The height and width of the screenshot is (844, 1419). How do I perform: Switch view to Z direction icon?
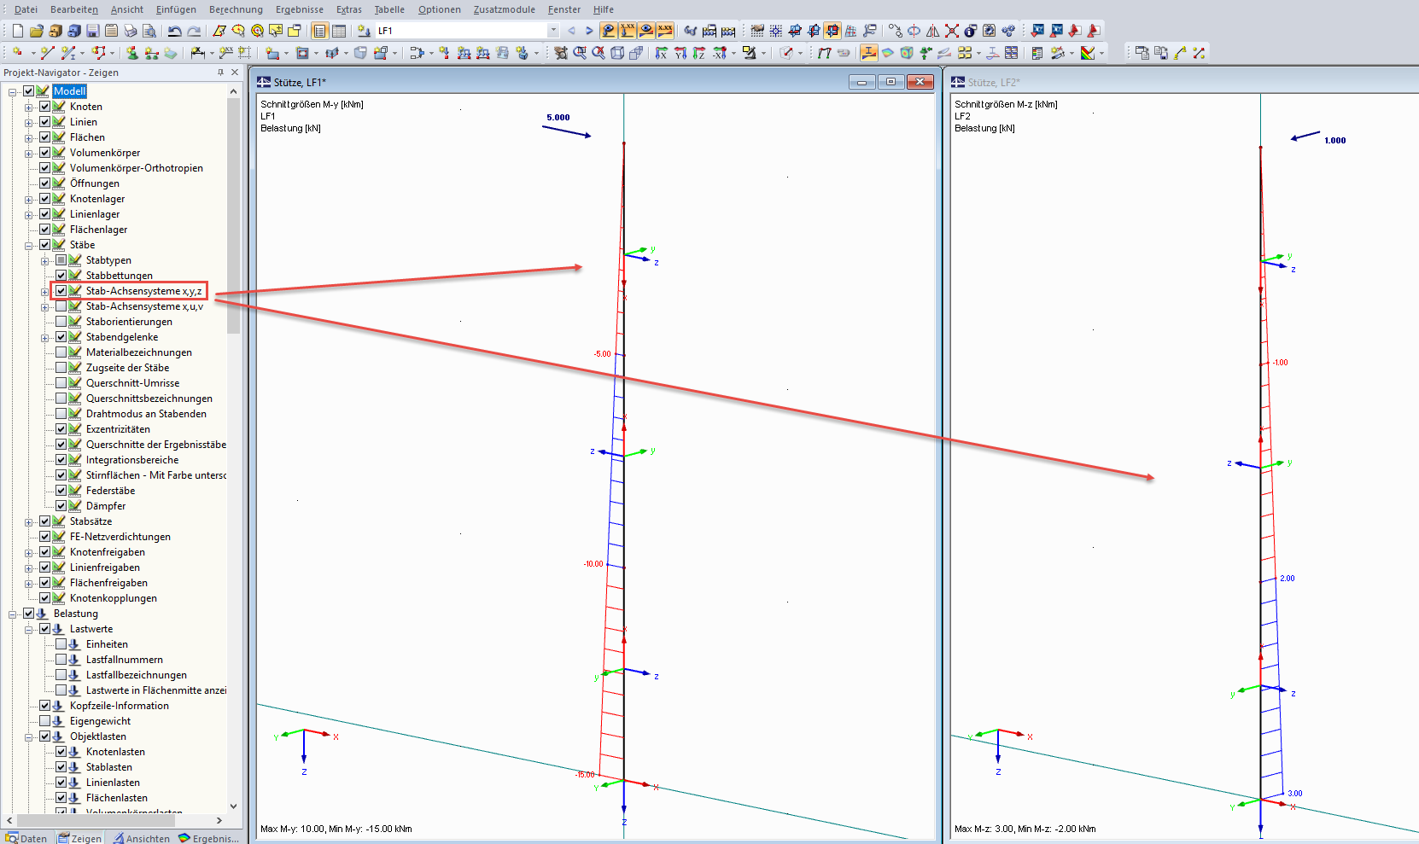(698, 53)
